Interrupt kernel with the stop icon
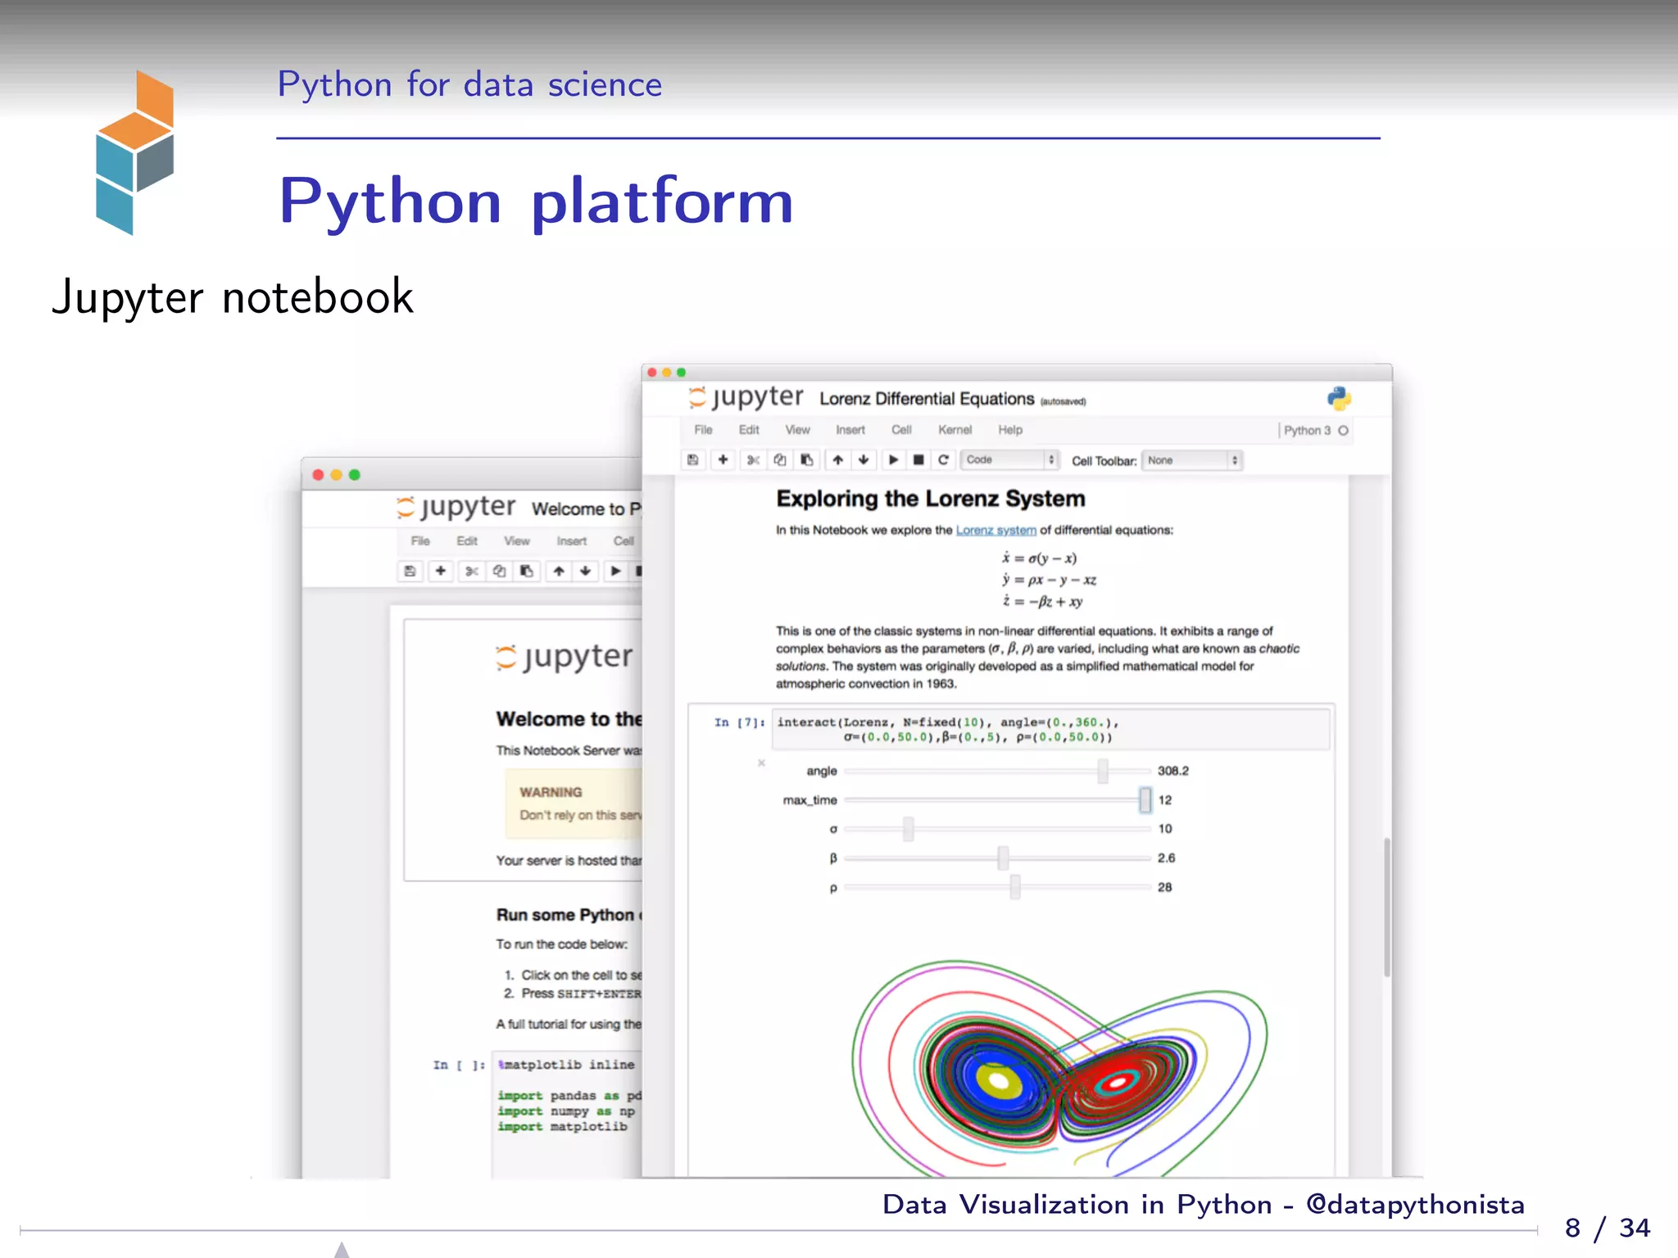 click(918, 460)
